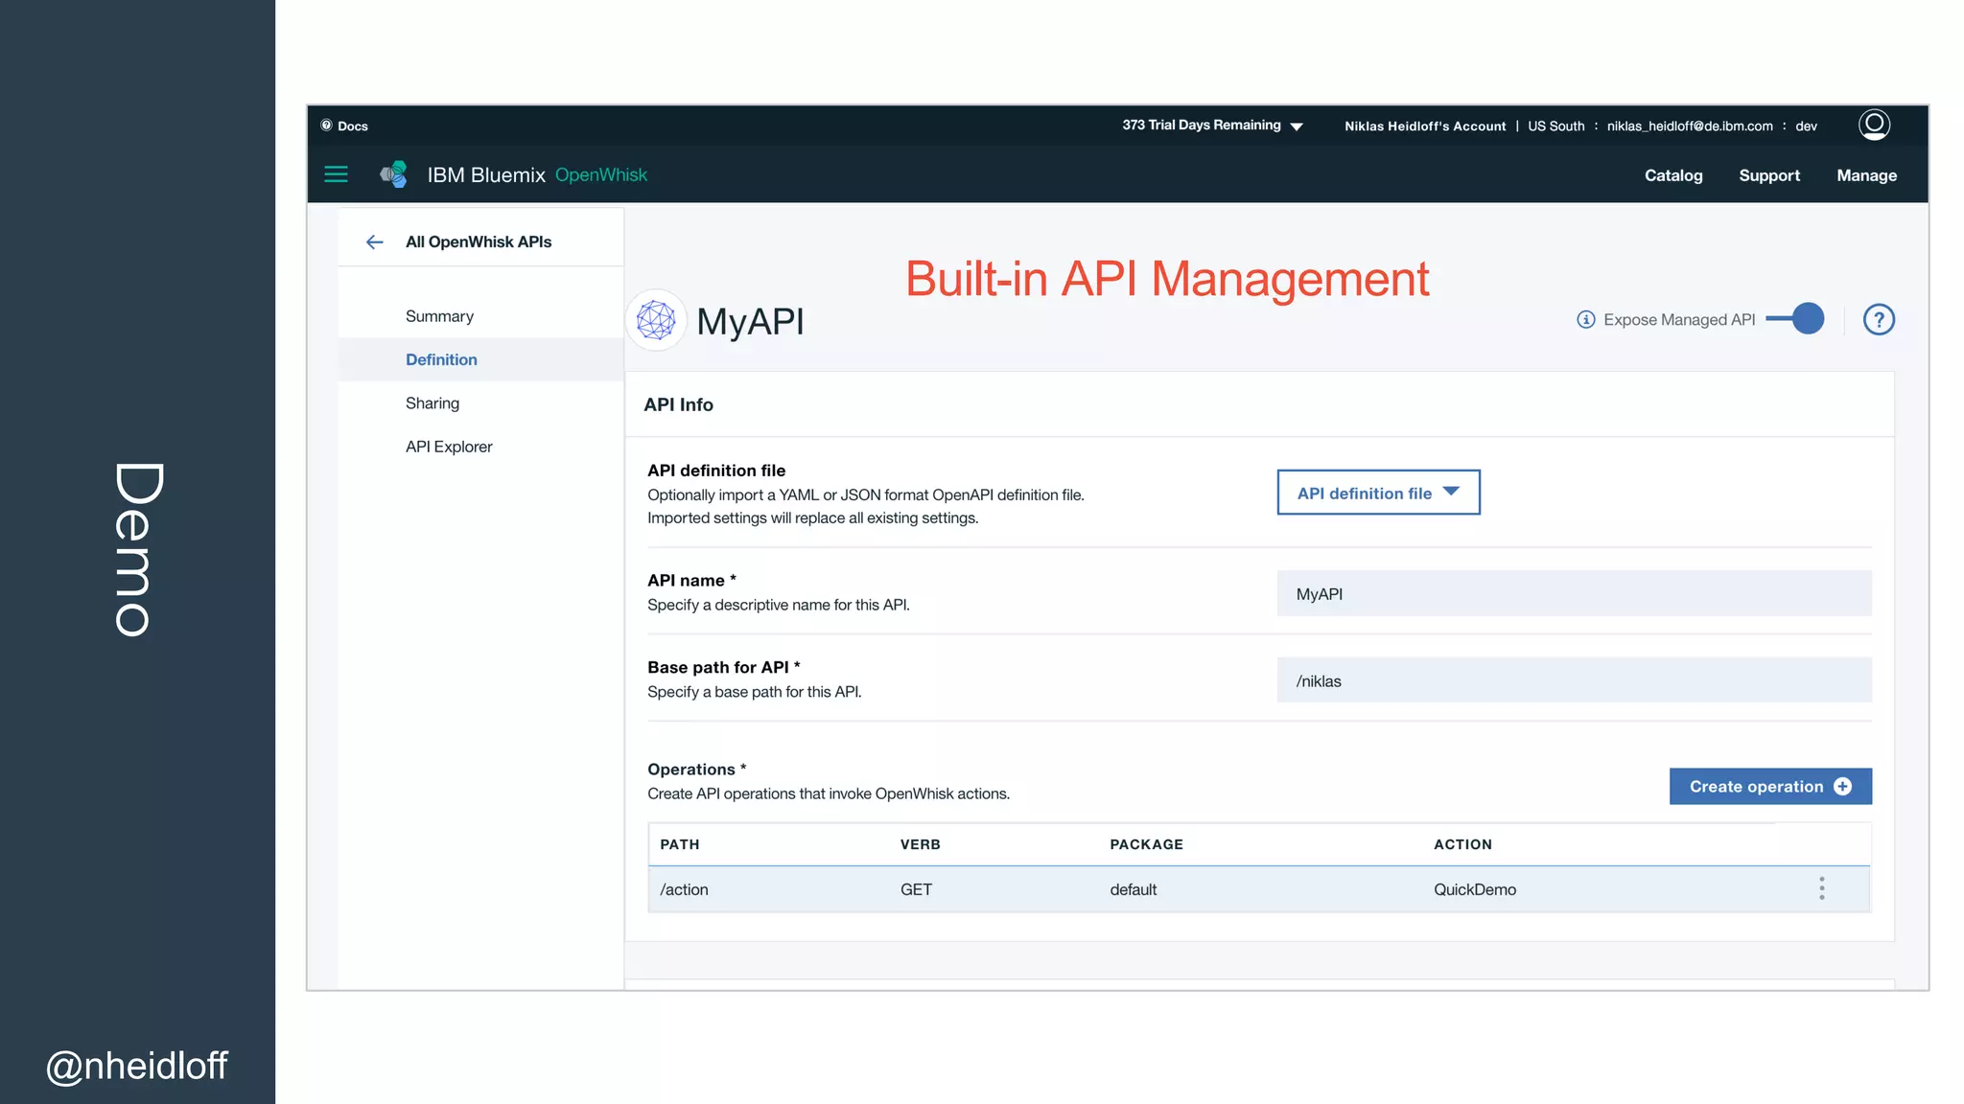Click the MyAPI globe icon

click(657, 320)
